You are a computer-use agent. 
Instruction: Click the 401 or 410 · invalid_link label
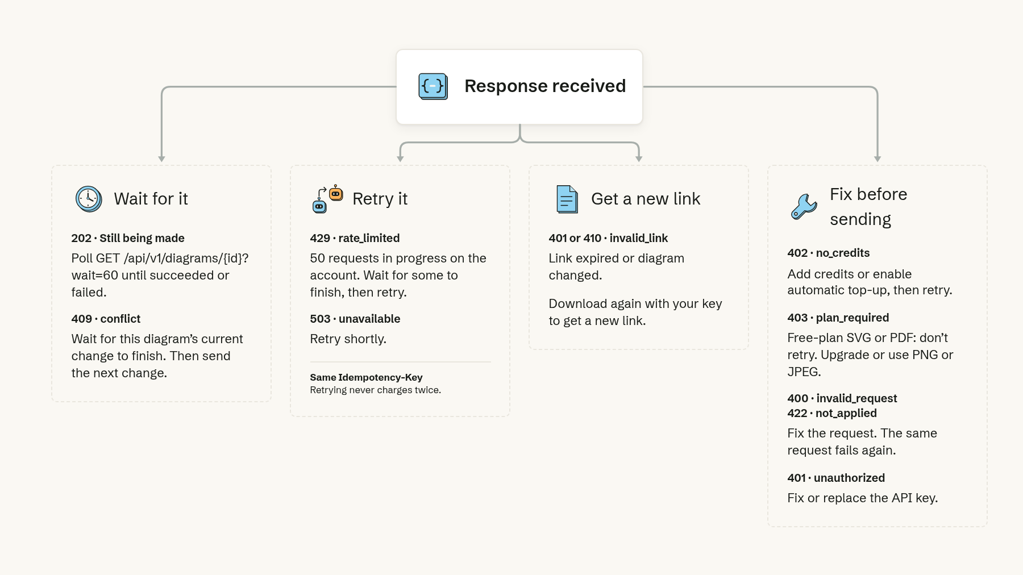click(608, 238)
